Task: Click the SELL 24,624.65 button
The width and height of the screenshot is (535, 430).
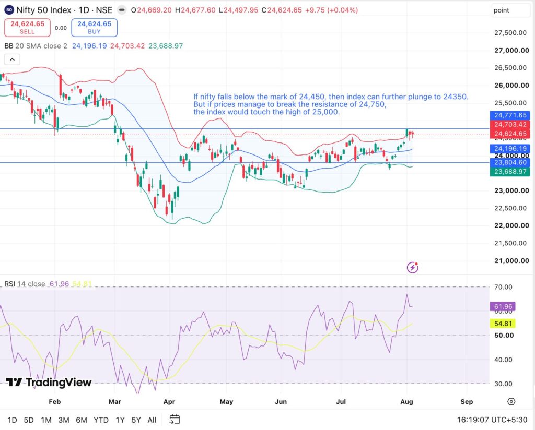Action: coord(27,28)
